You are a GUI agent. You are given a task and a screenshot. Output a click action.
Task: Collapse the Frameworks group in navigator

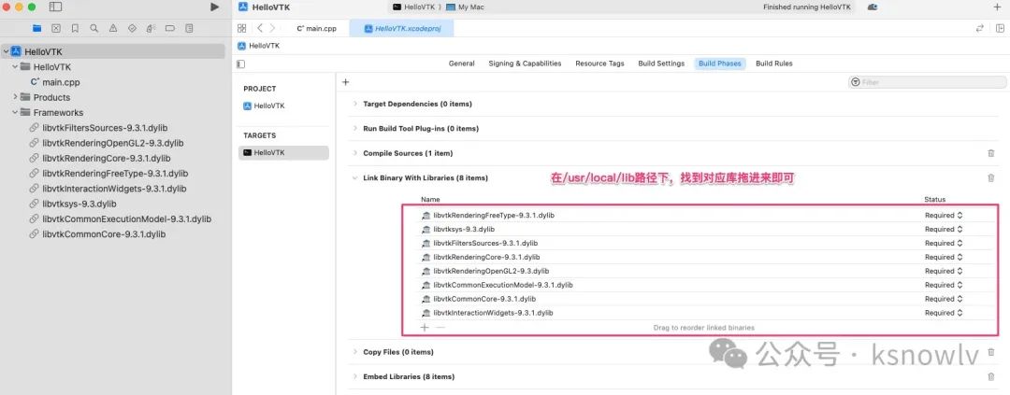point(14,113)
